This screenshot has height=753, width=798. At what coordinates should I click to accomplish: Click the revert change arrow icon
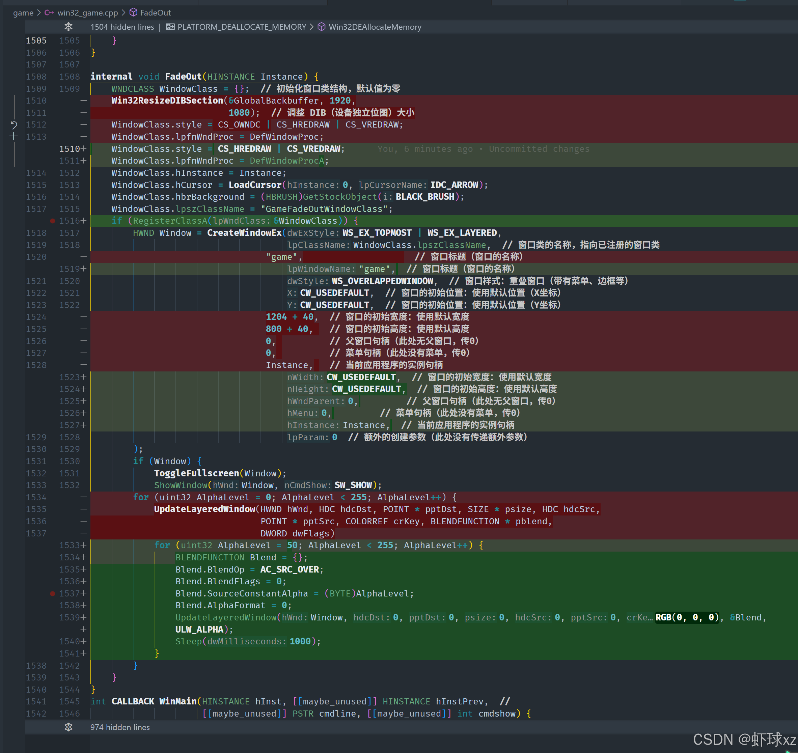(x=13, y=125)
